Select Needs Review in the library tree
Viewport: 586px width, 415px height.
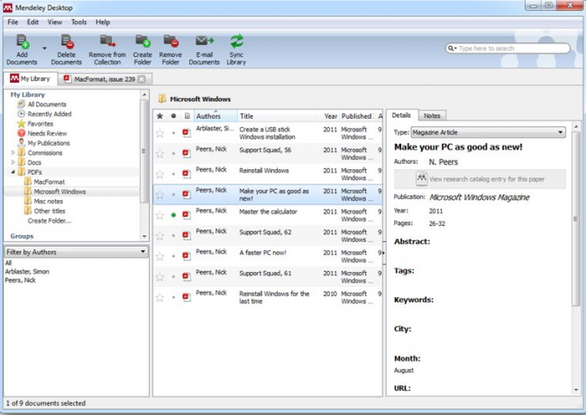[47, 133]
